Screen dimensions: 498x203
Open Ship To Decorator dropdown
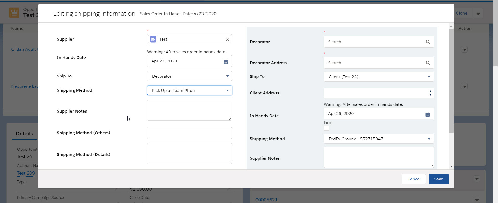(189, 76)
